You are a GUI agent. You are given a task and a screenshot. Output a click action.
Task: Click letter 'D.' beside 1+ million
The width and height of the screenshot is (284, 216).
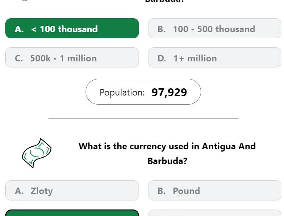tap(162, 58)
